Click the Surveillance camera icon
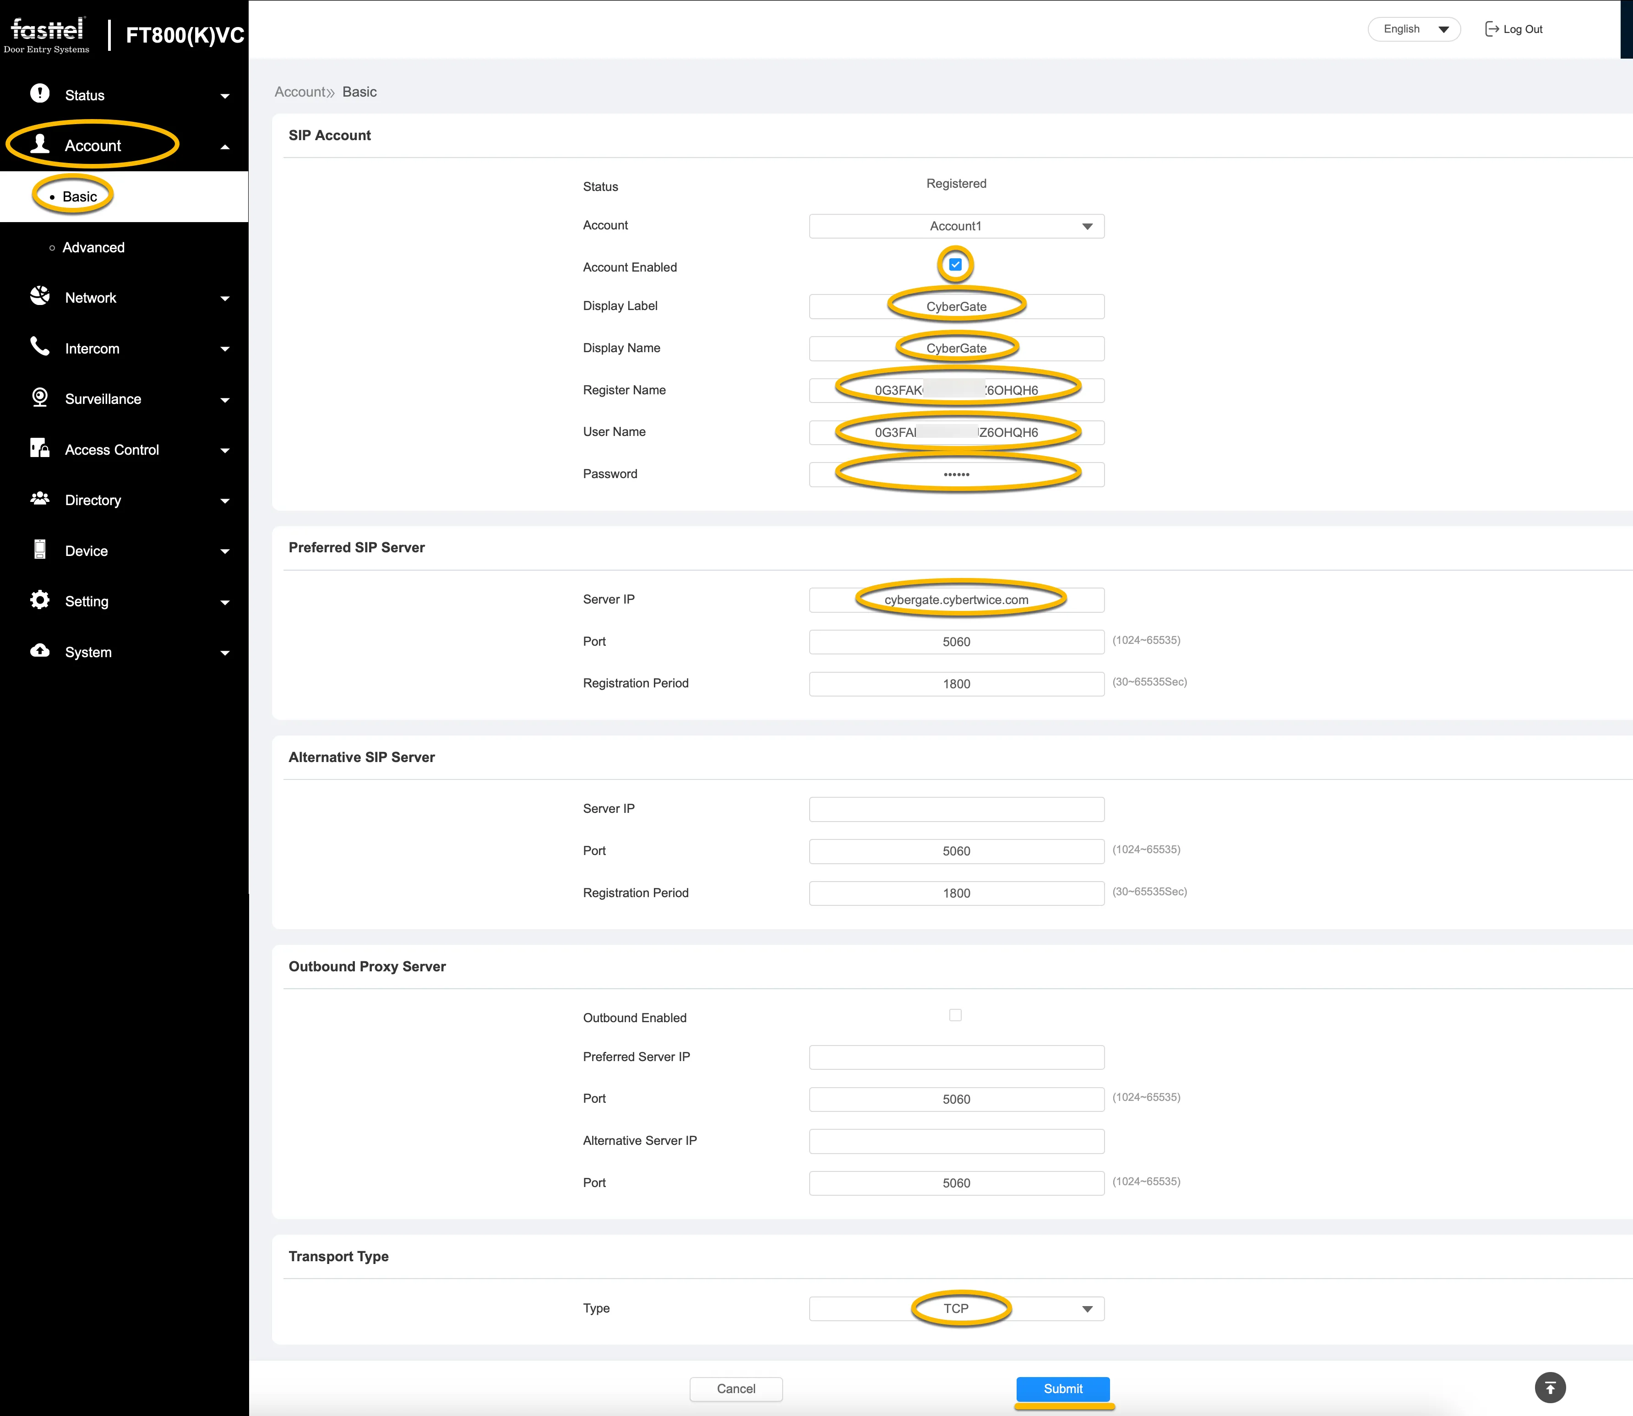This screenshot has height=1416, width=1633. pyautogui.click(x=39, y=398)
